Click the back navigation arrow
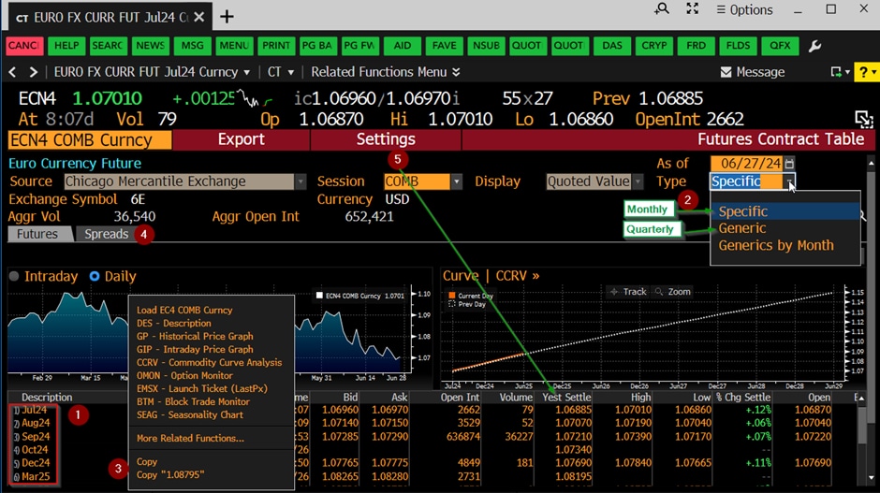The image size is (880, 493). [x=12, y=72]
